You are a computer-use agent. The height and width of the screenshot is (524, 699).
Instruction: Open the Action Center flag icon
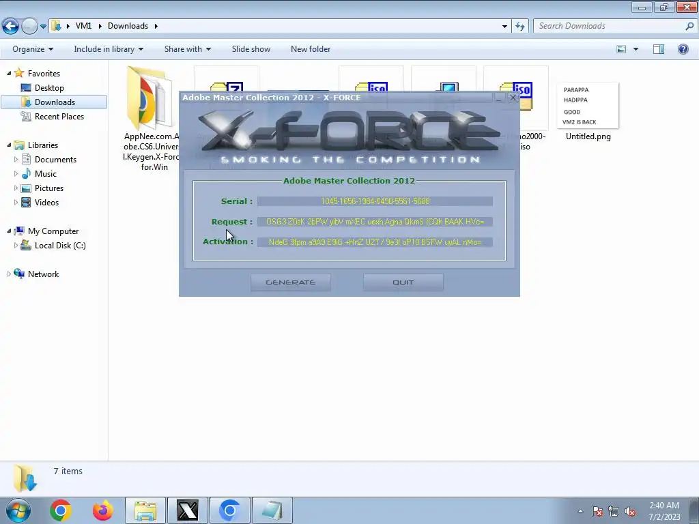597,512
